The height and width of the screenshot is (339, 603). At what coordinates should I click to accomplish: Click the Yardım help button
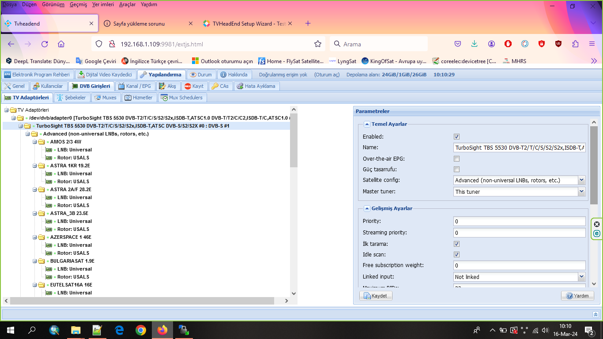(x=577, y=296)
